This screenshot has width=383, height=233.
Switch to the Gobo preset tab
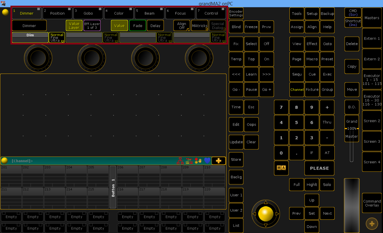click(x=88, y=13)
